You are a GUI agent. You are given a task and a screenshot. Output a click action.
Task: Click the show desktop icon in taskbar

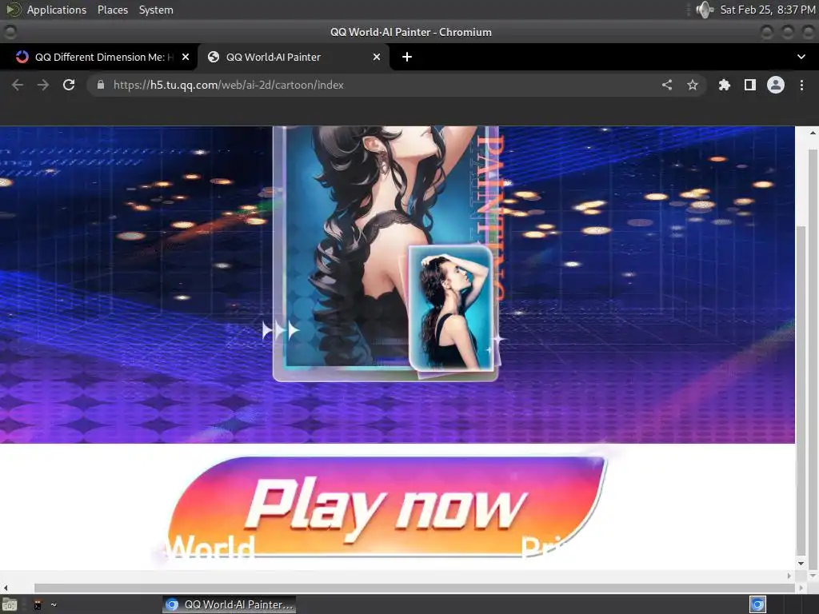(x=10, y=605)
